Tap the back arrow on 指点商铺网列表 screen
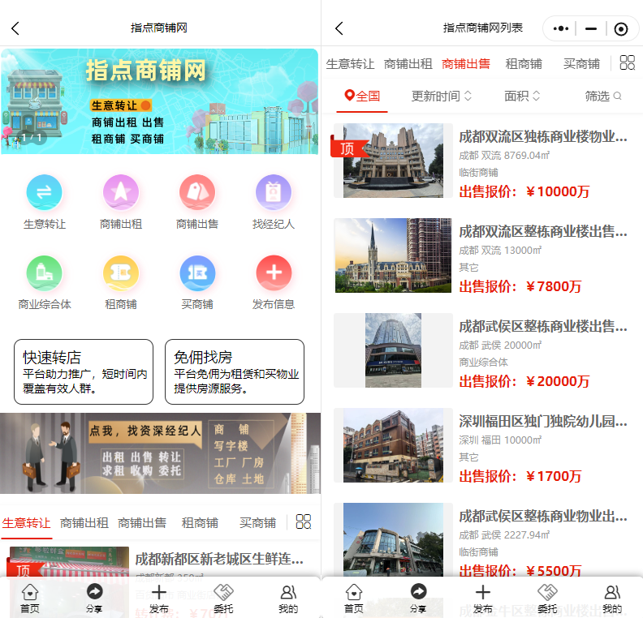Viewport: 643px width, 618px height. click(339, 28)
